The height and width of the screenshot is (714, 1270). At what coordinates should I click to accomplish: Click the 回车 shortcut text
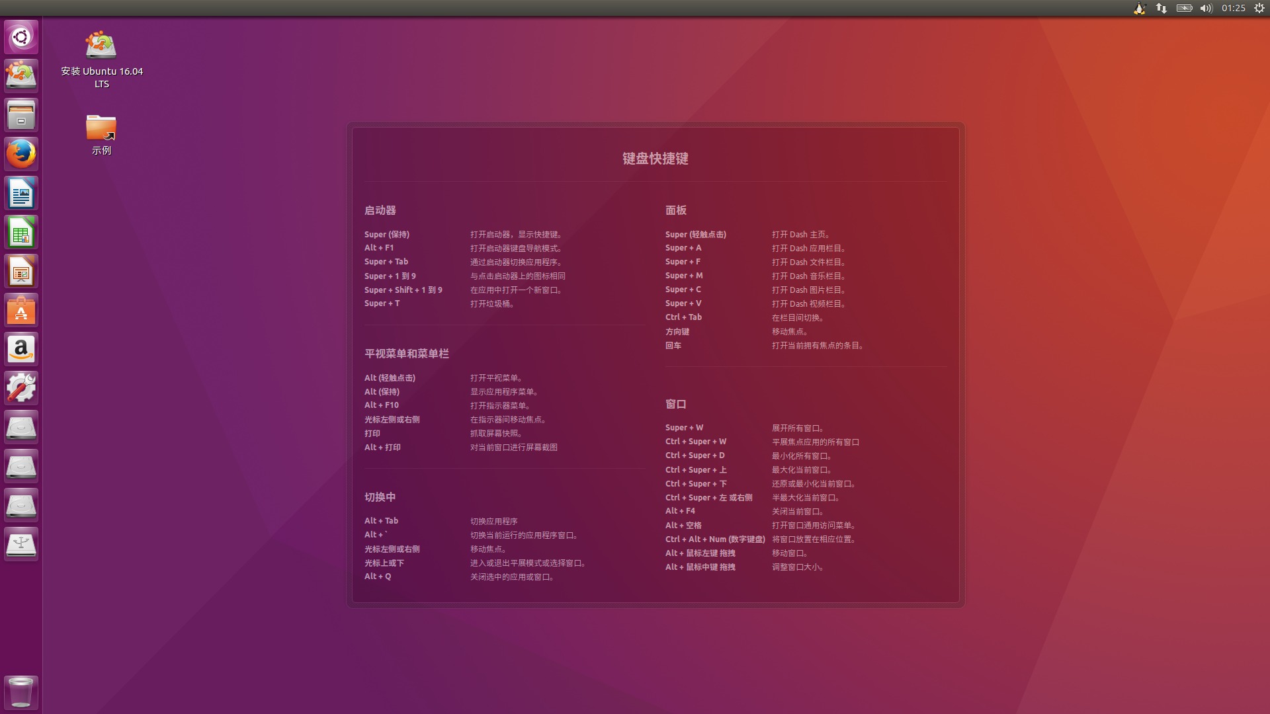pos(673,346)
